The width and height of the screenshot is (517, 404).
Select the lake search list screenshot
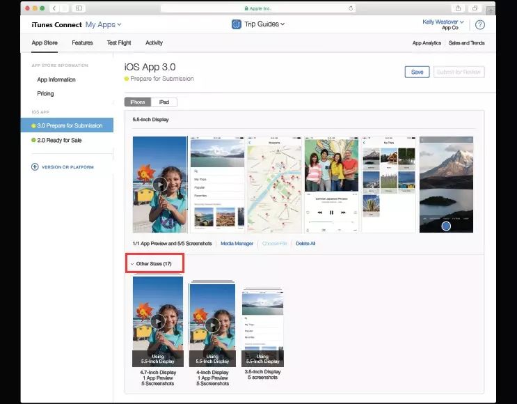tap(217, 185)
